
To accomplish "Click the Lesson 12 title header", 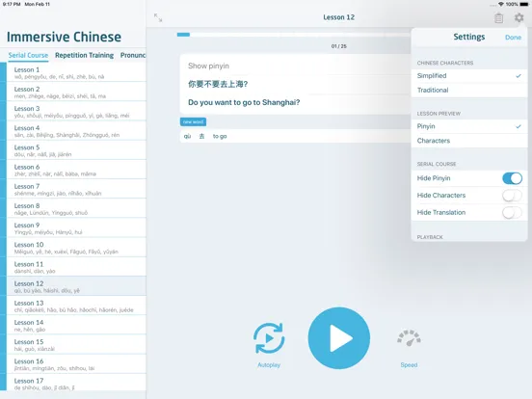I will [338, 17].
